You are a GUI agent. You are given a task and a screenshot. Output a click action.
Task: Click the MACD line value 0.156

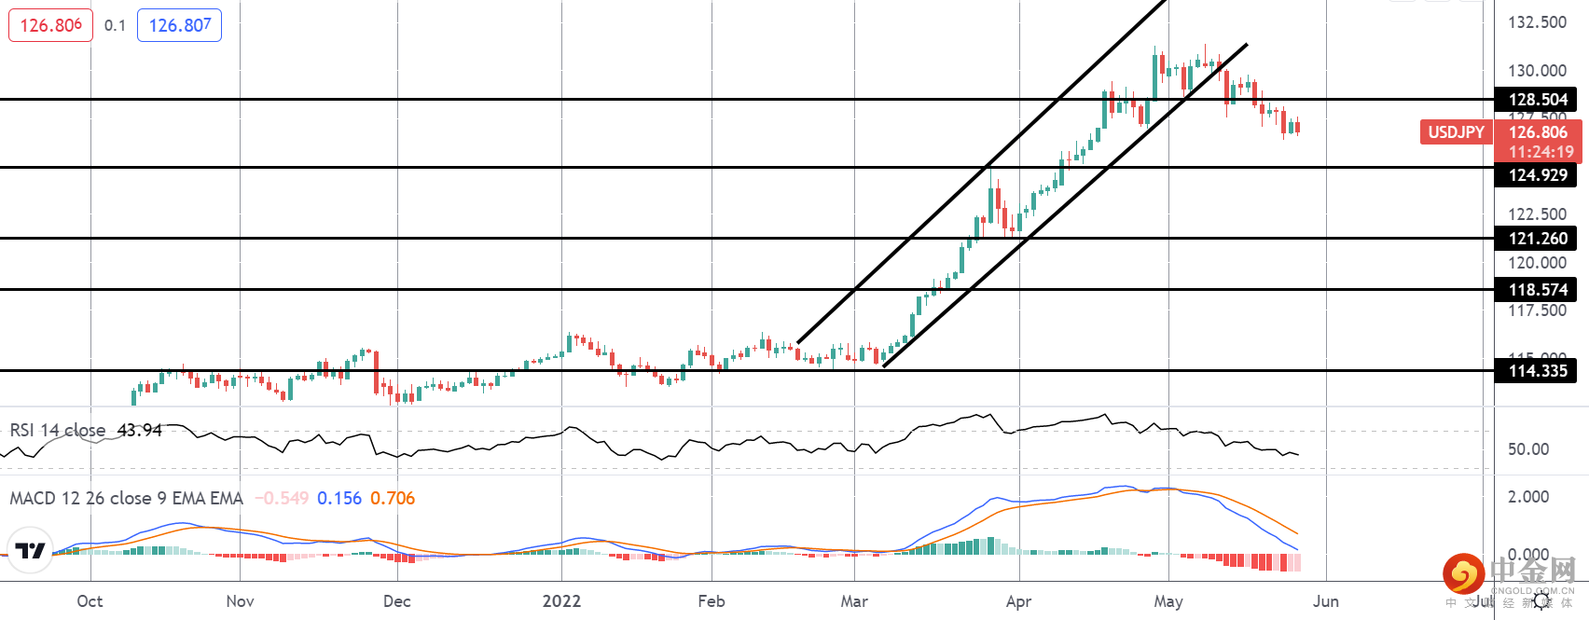(339, 498)
